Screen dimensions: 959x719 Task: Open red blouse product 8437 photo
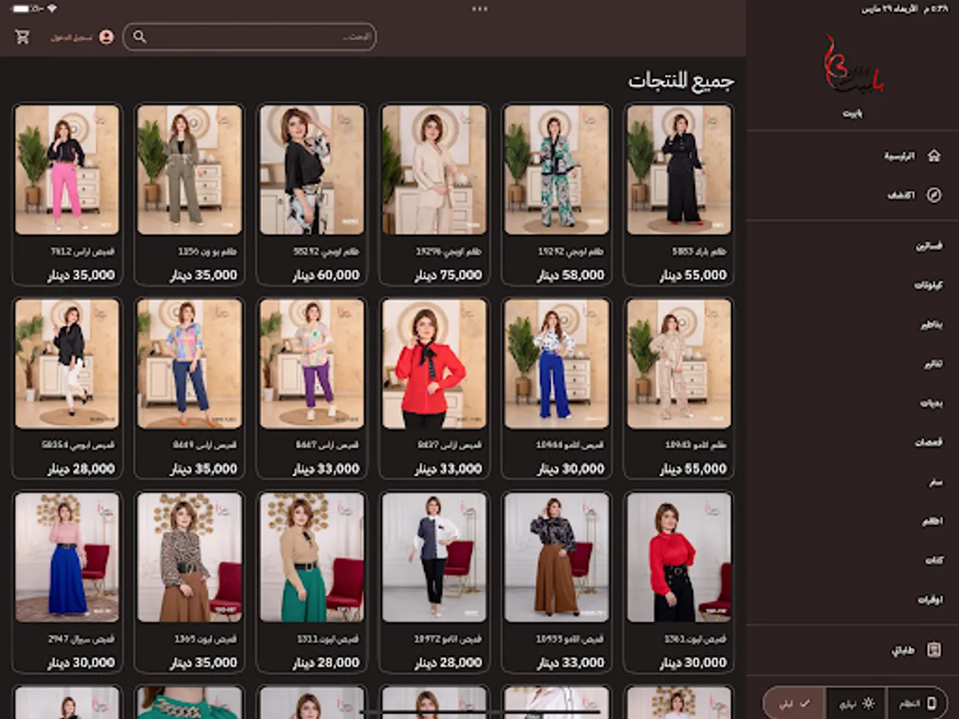pyautogui.click(x=434, y=363)
